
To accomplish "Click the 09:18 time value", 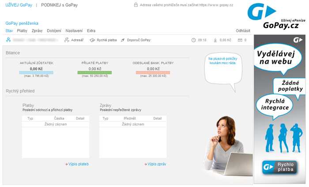I will pos(202,40).
